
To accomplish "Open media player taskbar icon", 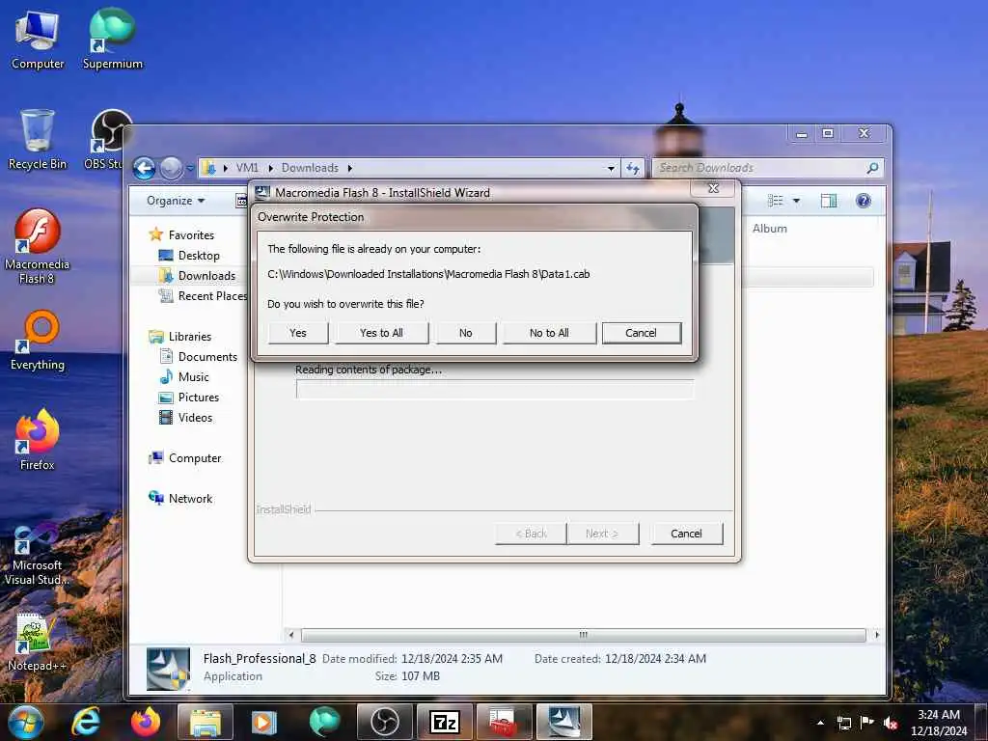I will coord(264,722).
